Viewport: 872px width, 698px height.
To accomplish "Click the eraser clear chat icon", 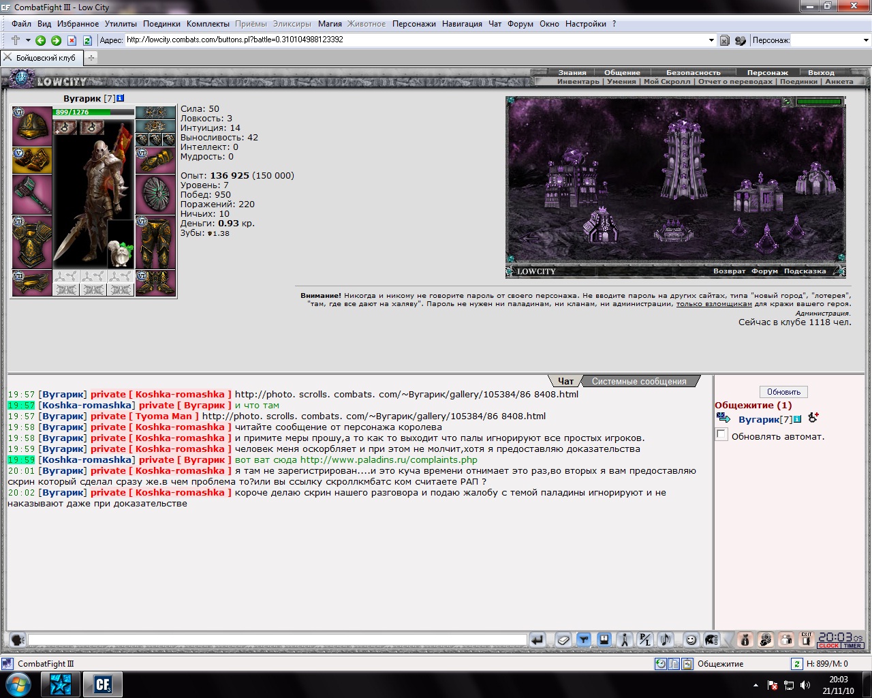I will [563, 639].
